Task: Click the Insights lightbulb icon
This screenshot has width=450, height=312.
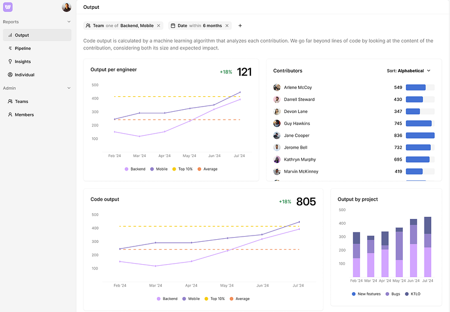Action: [x=10, y=61]
